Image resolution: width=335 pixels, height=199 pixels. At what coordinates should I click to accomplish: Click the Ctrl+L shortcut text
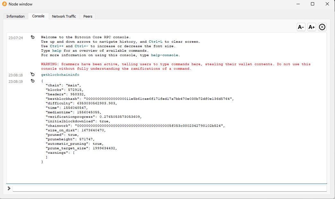(156, 42)
